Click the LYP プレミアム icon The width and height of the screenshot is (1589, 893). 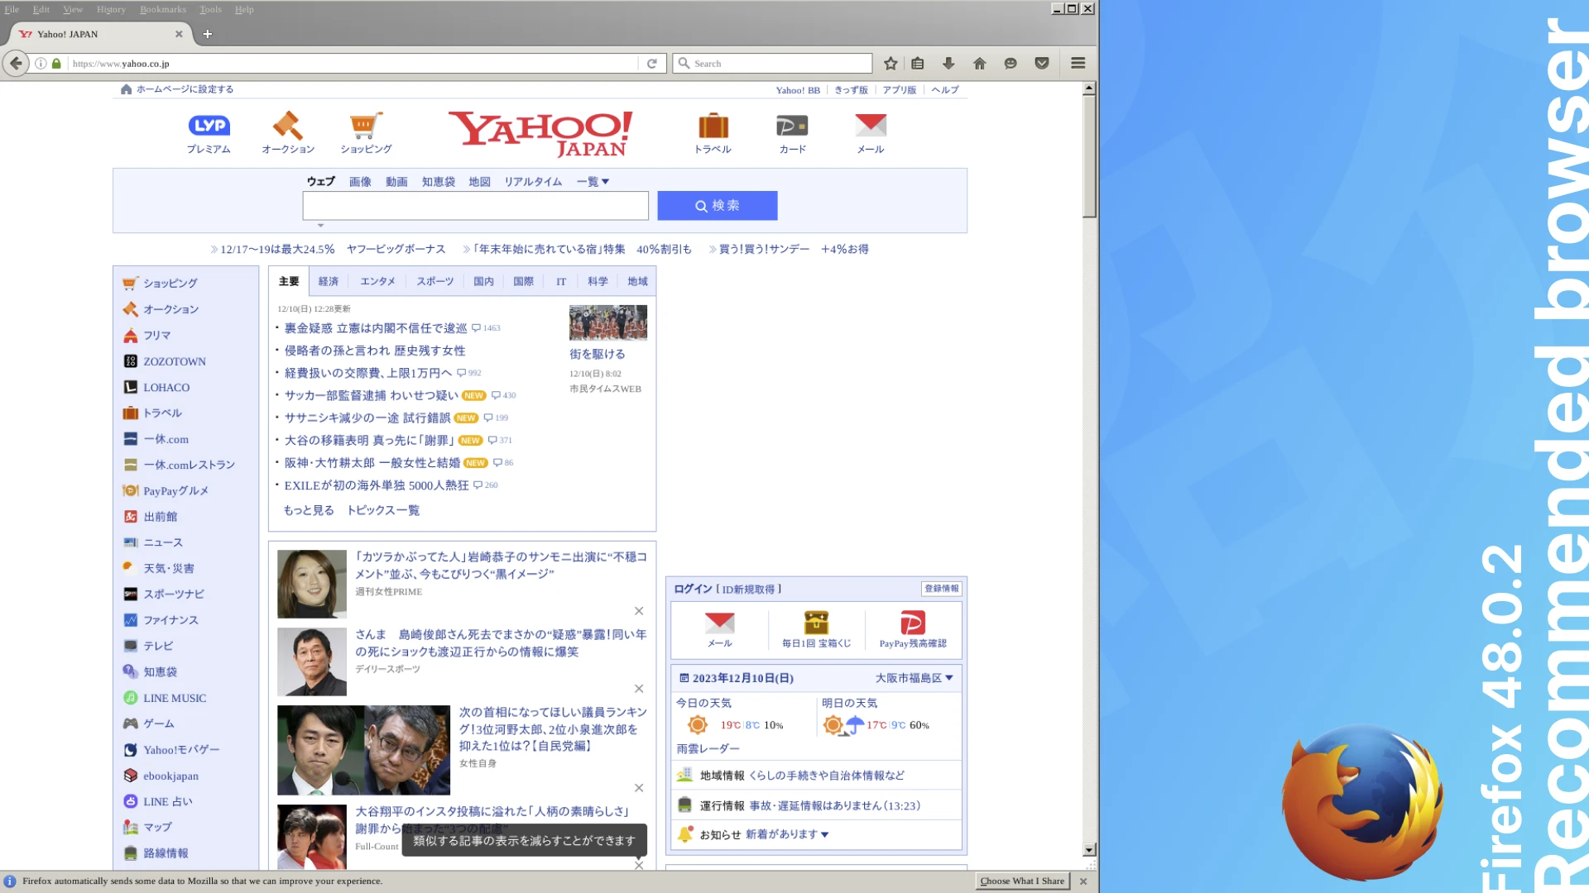[209, 126]
